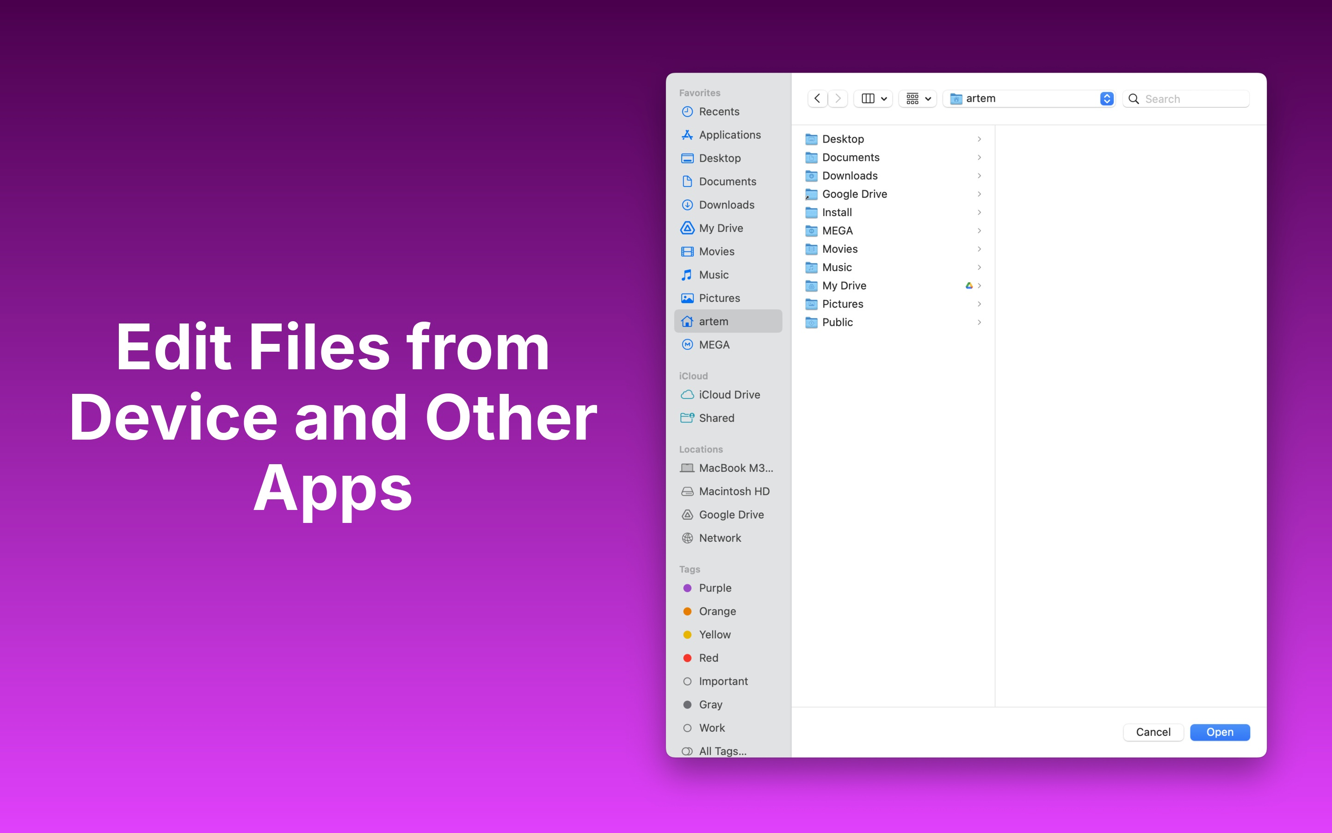The width and height of the screenshot is (1332, 833).
Task: Select Macintosh HD under Locations
Action: [734, 491]
